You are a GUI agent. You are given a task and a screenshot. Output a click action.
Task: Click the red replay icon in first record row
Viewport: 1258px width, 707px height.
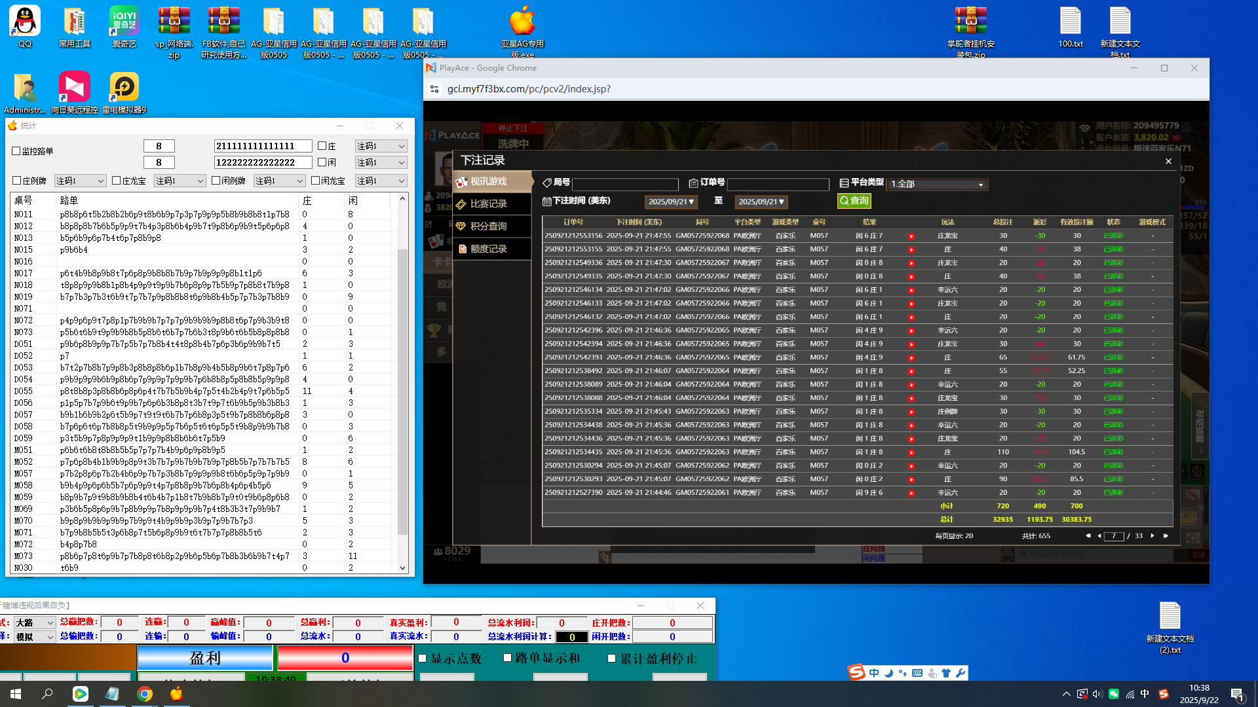pos(911,236)
